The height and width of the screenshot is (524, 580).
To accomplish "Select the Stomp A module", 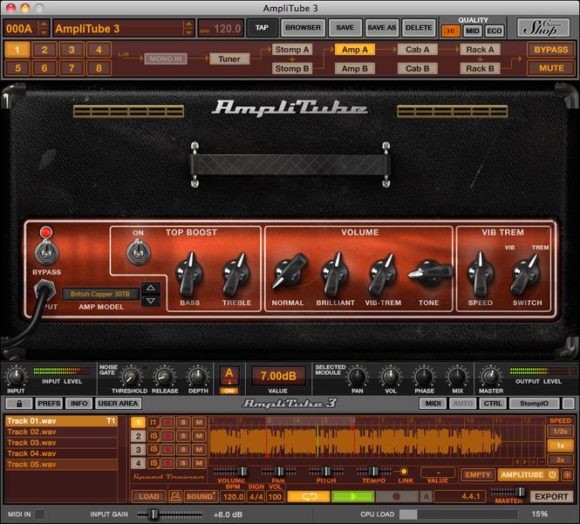I will click(x=292, y=49).
